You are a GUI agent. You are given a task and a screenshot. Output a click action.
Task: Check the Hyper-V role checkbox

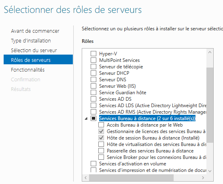pyautogui.click(x=93, y=53)
